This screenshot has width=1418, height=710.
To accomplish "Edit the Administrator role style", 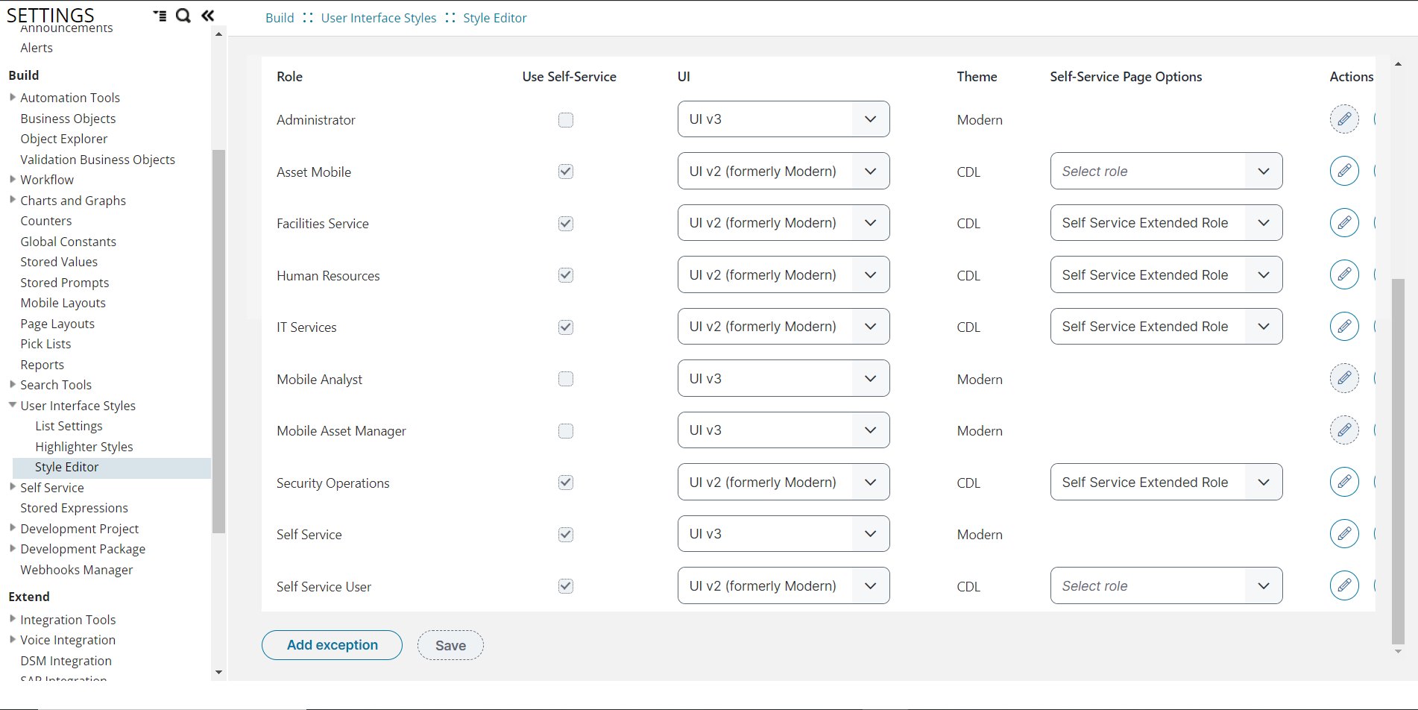I will [1344, 119].
